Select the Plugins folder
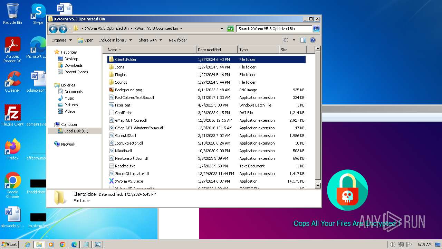The width and height of the screenshot is (442, 249). coord(121,75)
